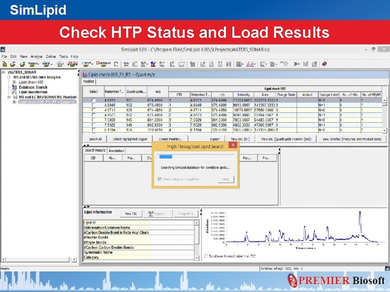Select Lipid Quantitation in project tree
390x292 pixels.
point(33,92)
